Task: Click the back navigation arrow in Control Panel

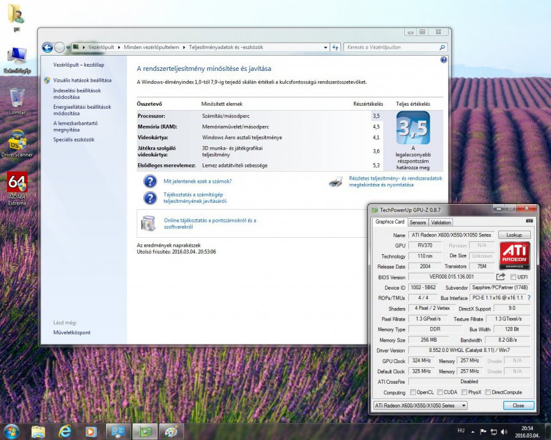Action: point(48,47)
